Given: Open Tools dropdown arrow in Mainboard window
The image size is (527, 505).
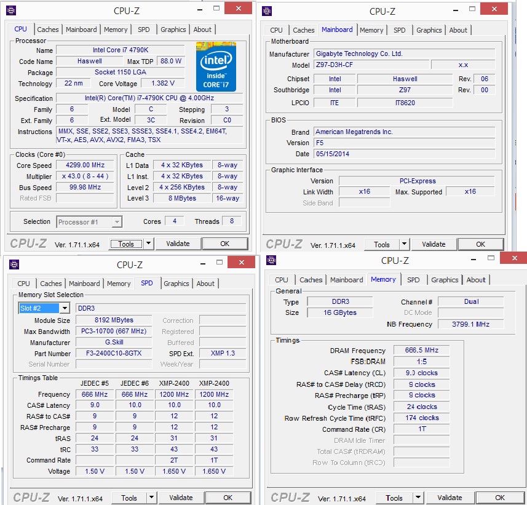Looking at the screenshot, I should point(405,244).
